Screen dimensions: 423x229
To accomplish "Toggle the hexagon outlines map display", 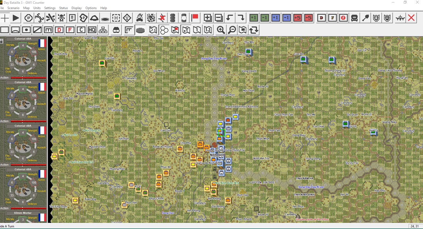I will 164,30.
